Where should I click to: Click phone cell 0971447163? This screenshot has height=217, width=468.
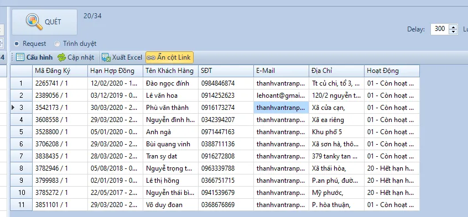(226, 132)
